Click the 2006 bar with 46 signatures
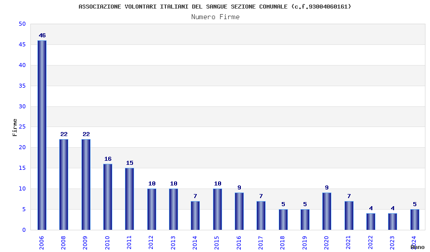Image resolution: width=430 pixels, height=252 pixels. pyautogui.click(x=42, y=135)
